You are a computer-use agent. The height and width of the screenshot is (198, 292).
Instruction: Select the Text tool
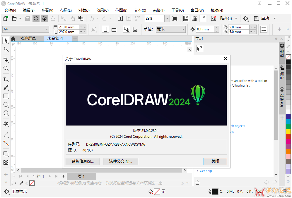[x=6, y=124]
